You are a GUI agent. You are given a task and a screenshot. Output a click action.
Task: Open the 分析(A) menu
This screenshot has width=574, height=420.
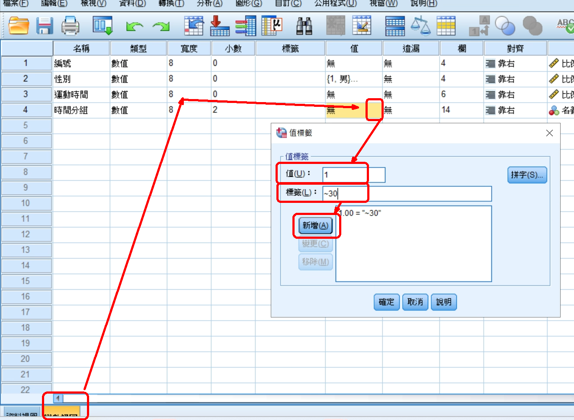tap(209, 3)
